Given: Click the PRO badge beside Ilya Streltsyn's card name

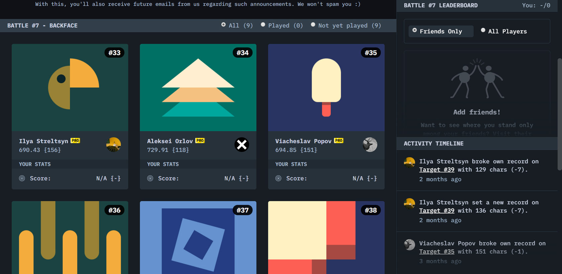Looking at the screenshot, I should coord(75,141).
